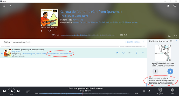Image resolution: width=179 pixels, height=96 pixels.
Task: Click the footer pin icon
Action: 149,91
